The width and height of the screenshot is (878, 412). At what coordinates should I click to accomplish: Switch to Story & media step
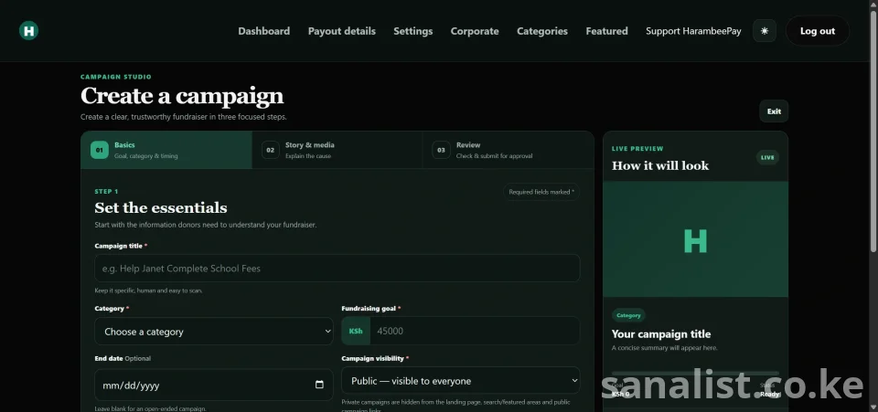click(337, 150)
